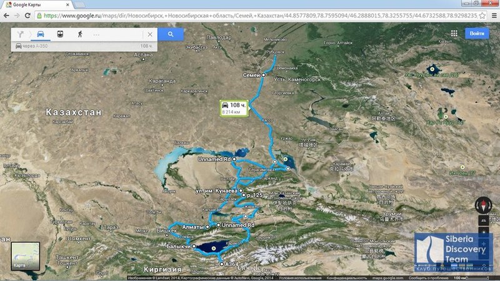
Task: Select the best-route directions mode icon
Action: coord(20,34)
